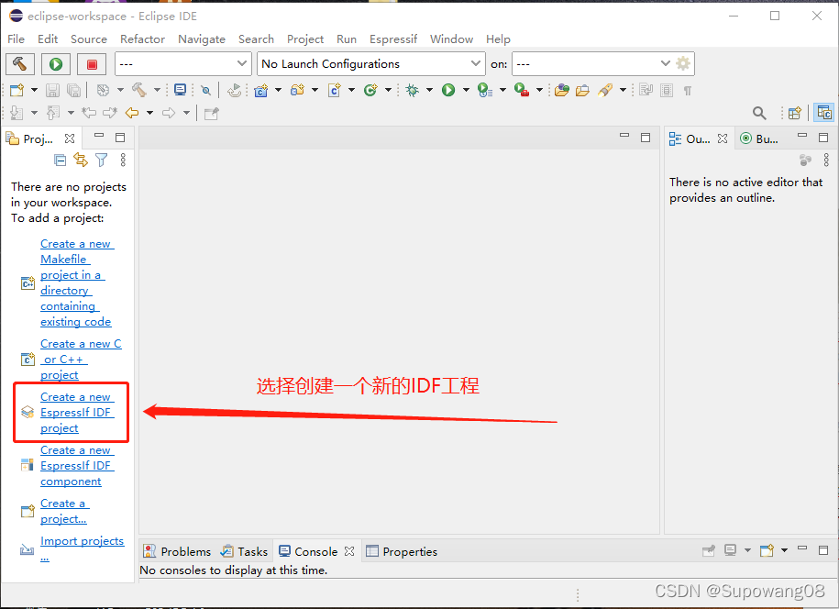The height and width of the screenshot is (609, 839).
Task: Click the launch configuration settings gear
Action: coord(682,64)
